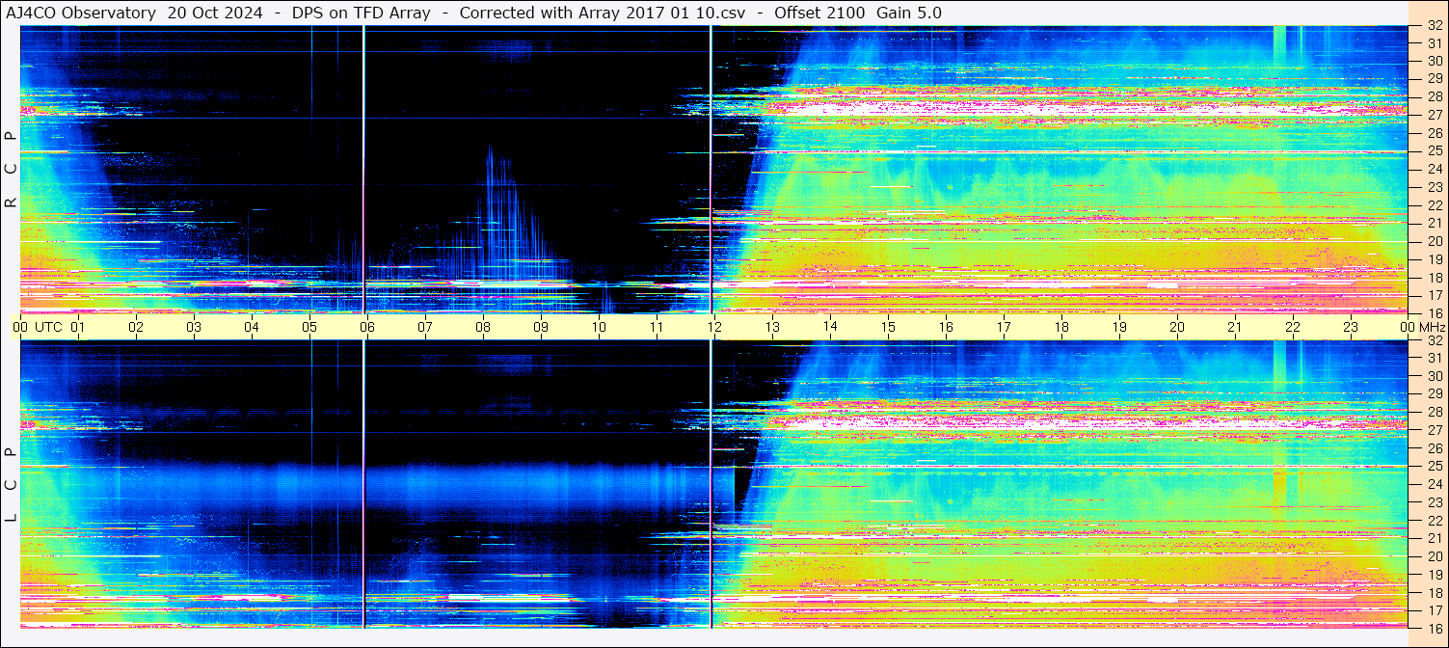Click the 15 hour label on the UTC axis
1449x648 pixels.
pyautogui.click(x=887, y=327)
